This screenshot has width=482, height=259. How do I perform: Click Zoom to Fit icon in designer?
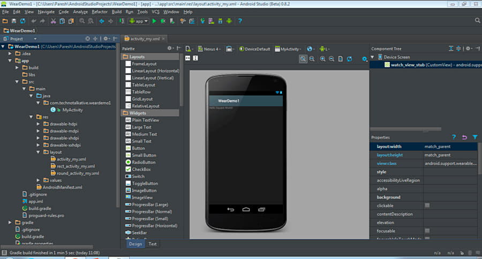pos(303,59)
